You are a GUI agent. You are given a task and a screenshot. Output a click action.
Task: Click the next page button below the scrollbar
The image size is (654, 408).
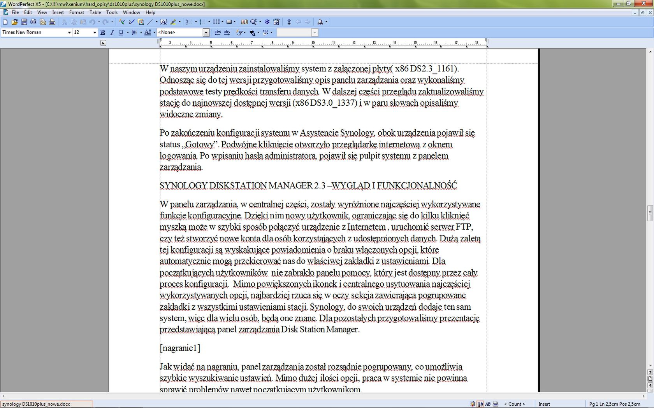pos(650,385)
